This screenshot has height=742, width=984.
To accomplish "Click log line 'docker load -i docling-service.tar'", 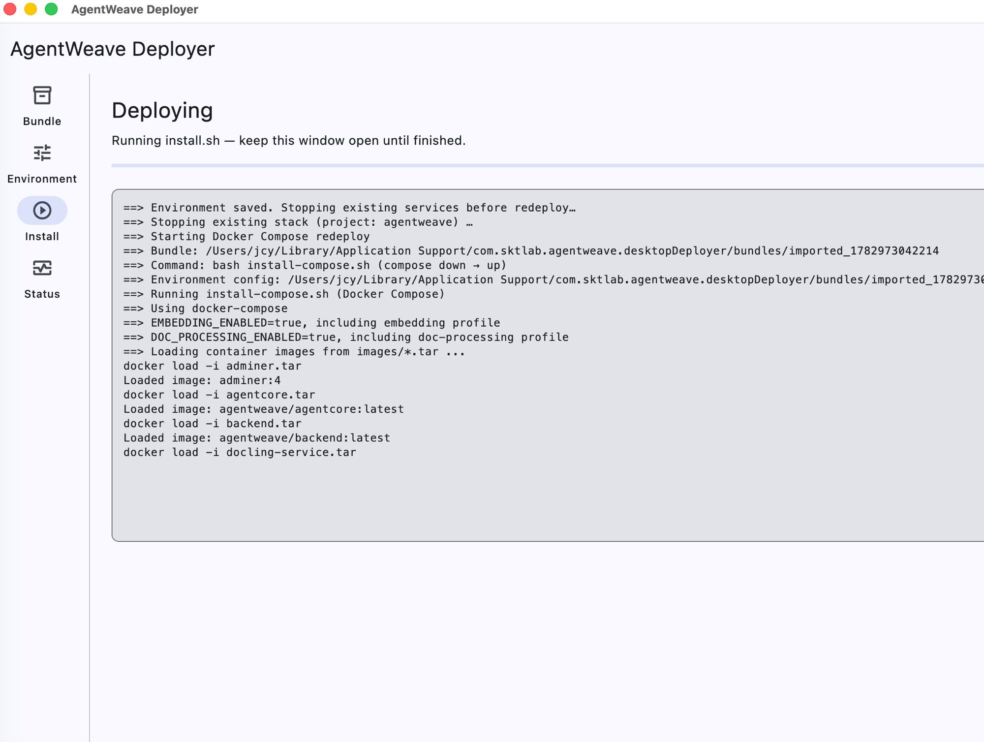I will click(240, 453).
